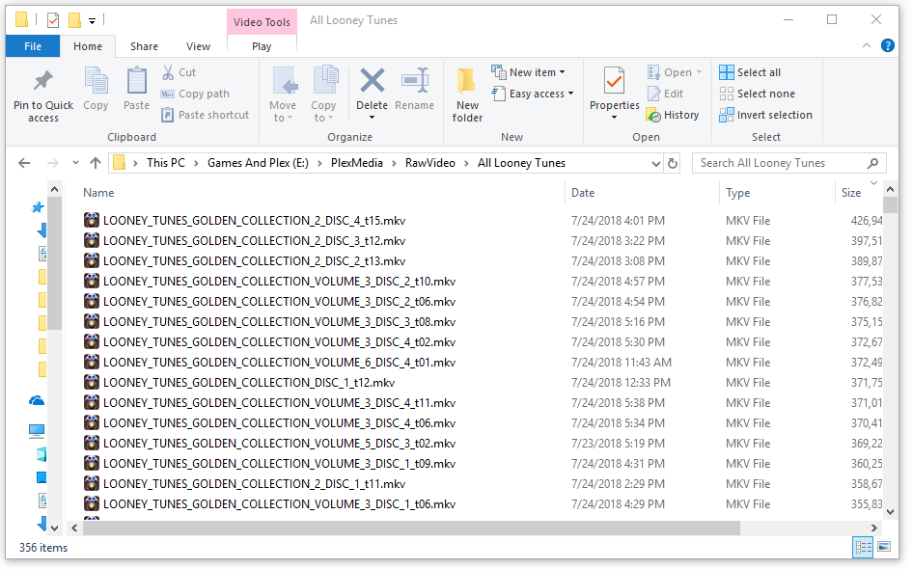Open the File menu tab
The image size is (912, 569).
(32, 46)
